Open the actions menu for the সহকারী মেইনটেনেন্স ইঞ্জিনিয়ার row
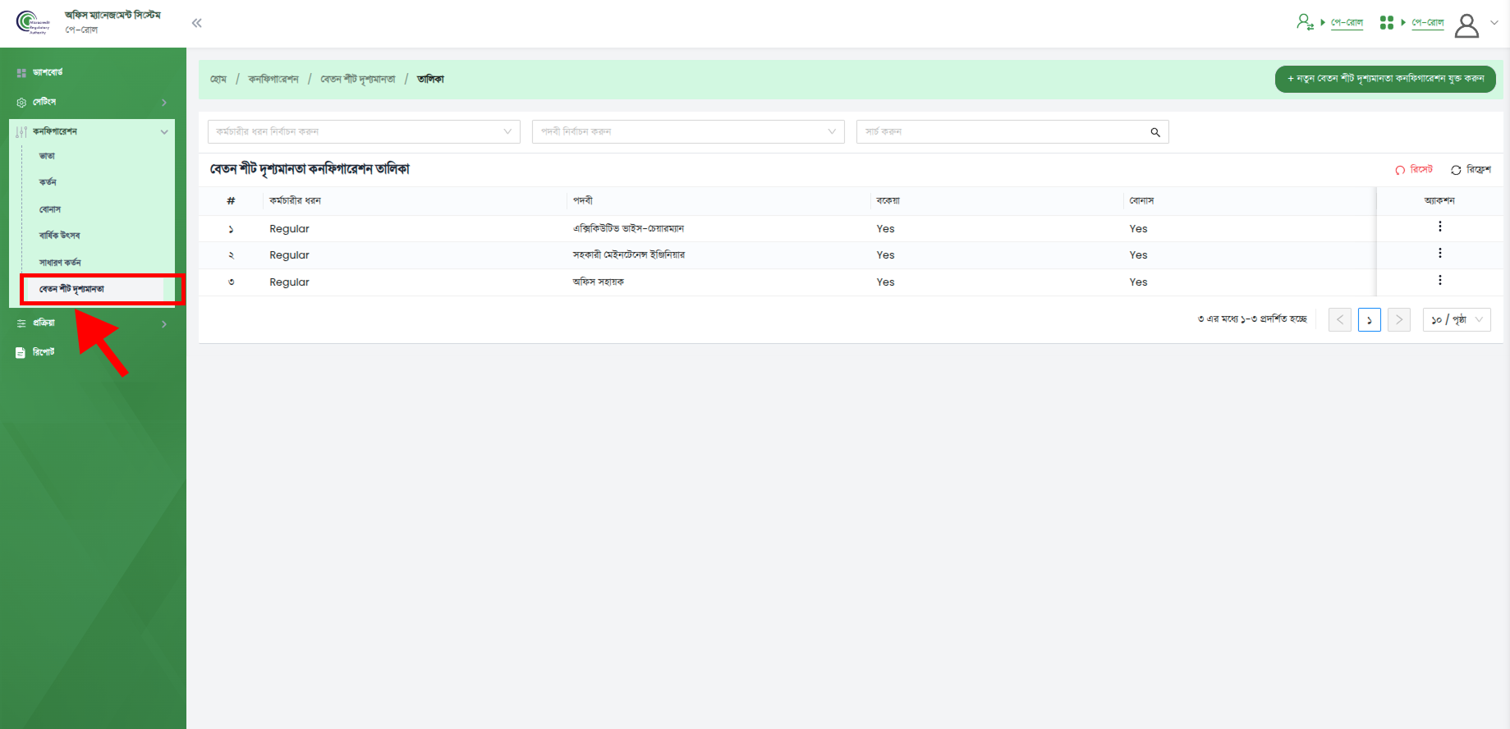The height and width of the screenshot is (729, 1510). click(1439, 254)
